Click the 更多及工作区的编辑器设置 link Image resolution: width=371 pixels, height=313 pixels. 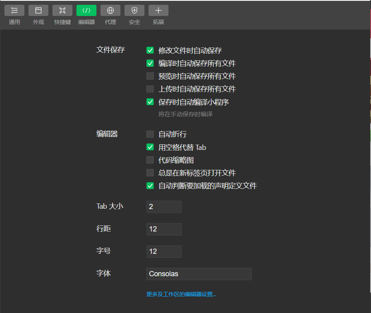coord(181,294)
